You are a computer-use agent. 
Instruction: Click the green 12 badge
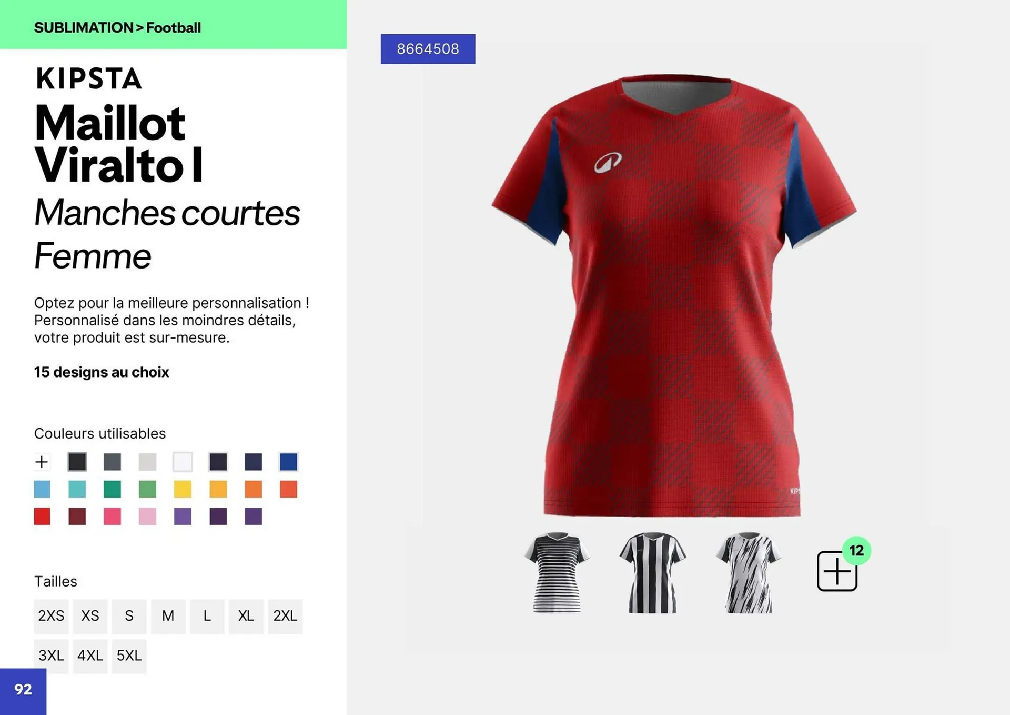click(x=856, y=551)
